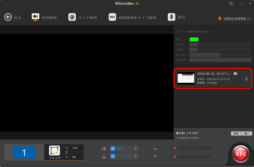
Task: Open folder of recorded file 2026-06-22
Action: pos(235,73)
